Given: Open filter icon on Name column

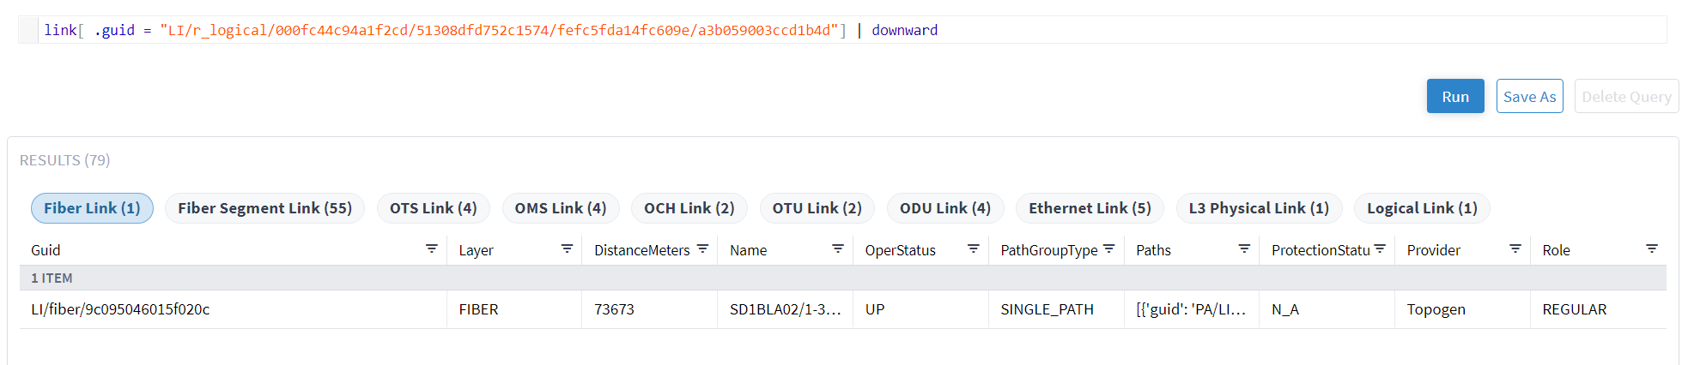Looking at the screenshot, I should [838, 249].
